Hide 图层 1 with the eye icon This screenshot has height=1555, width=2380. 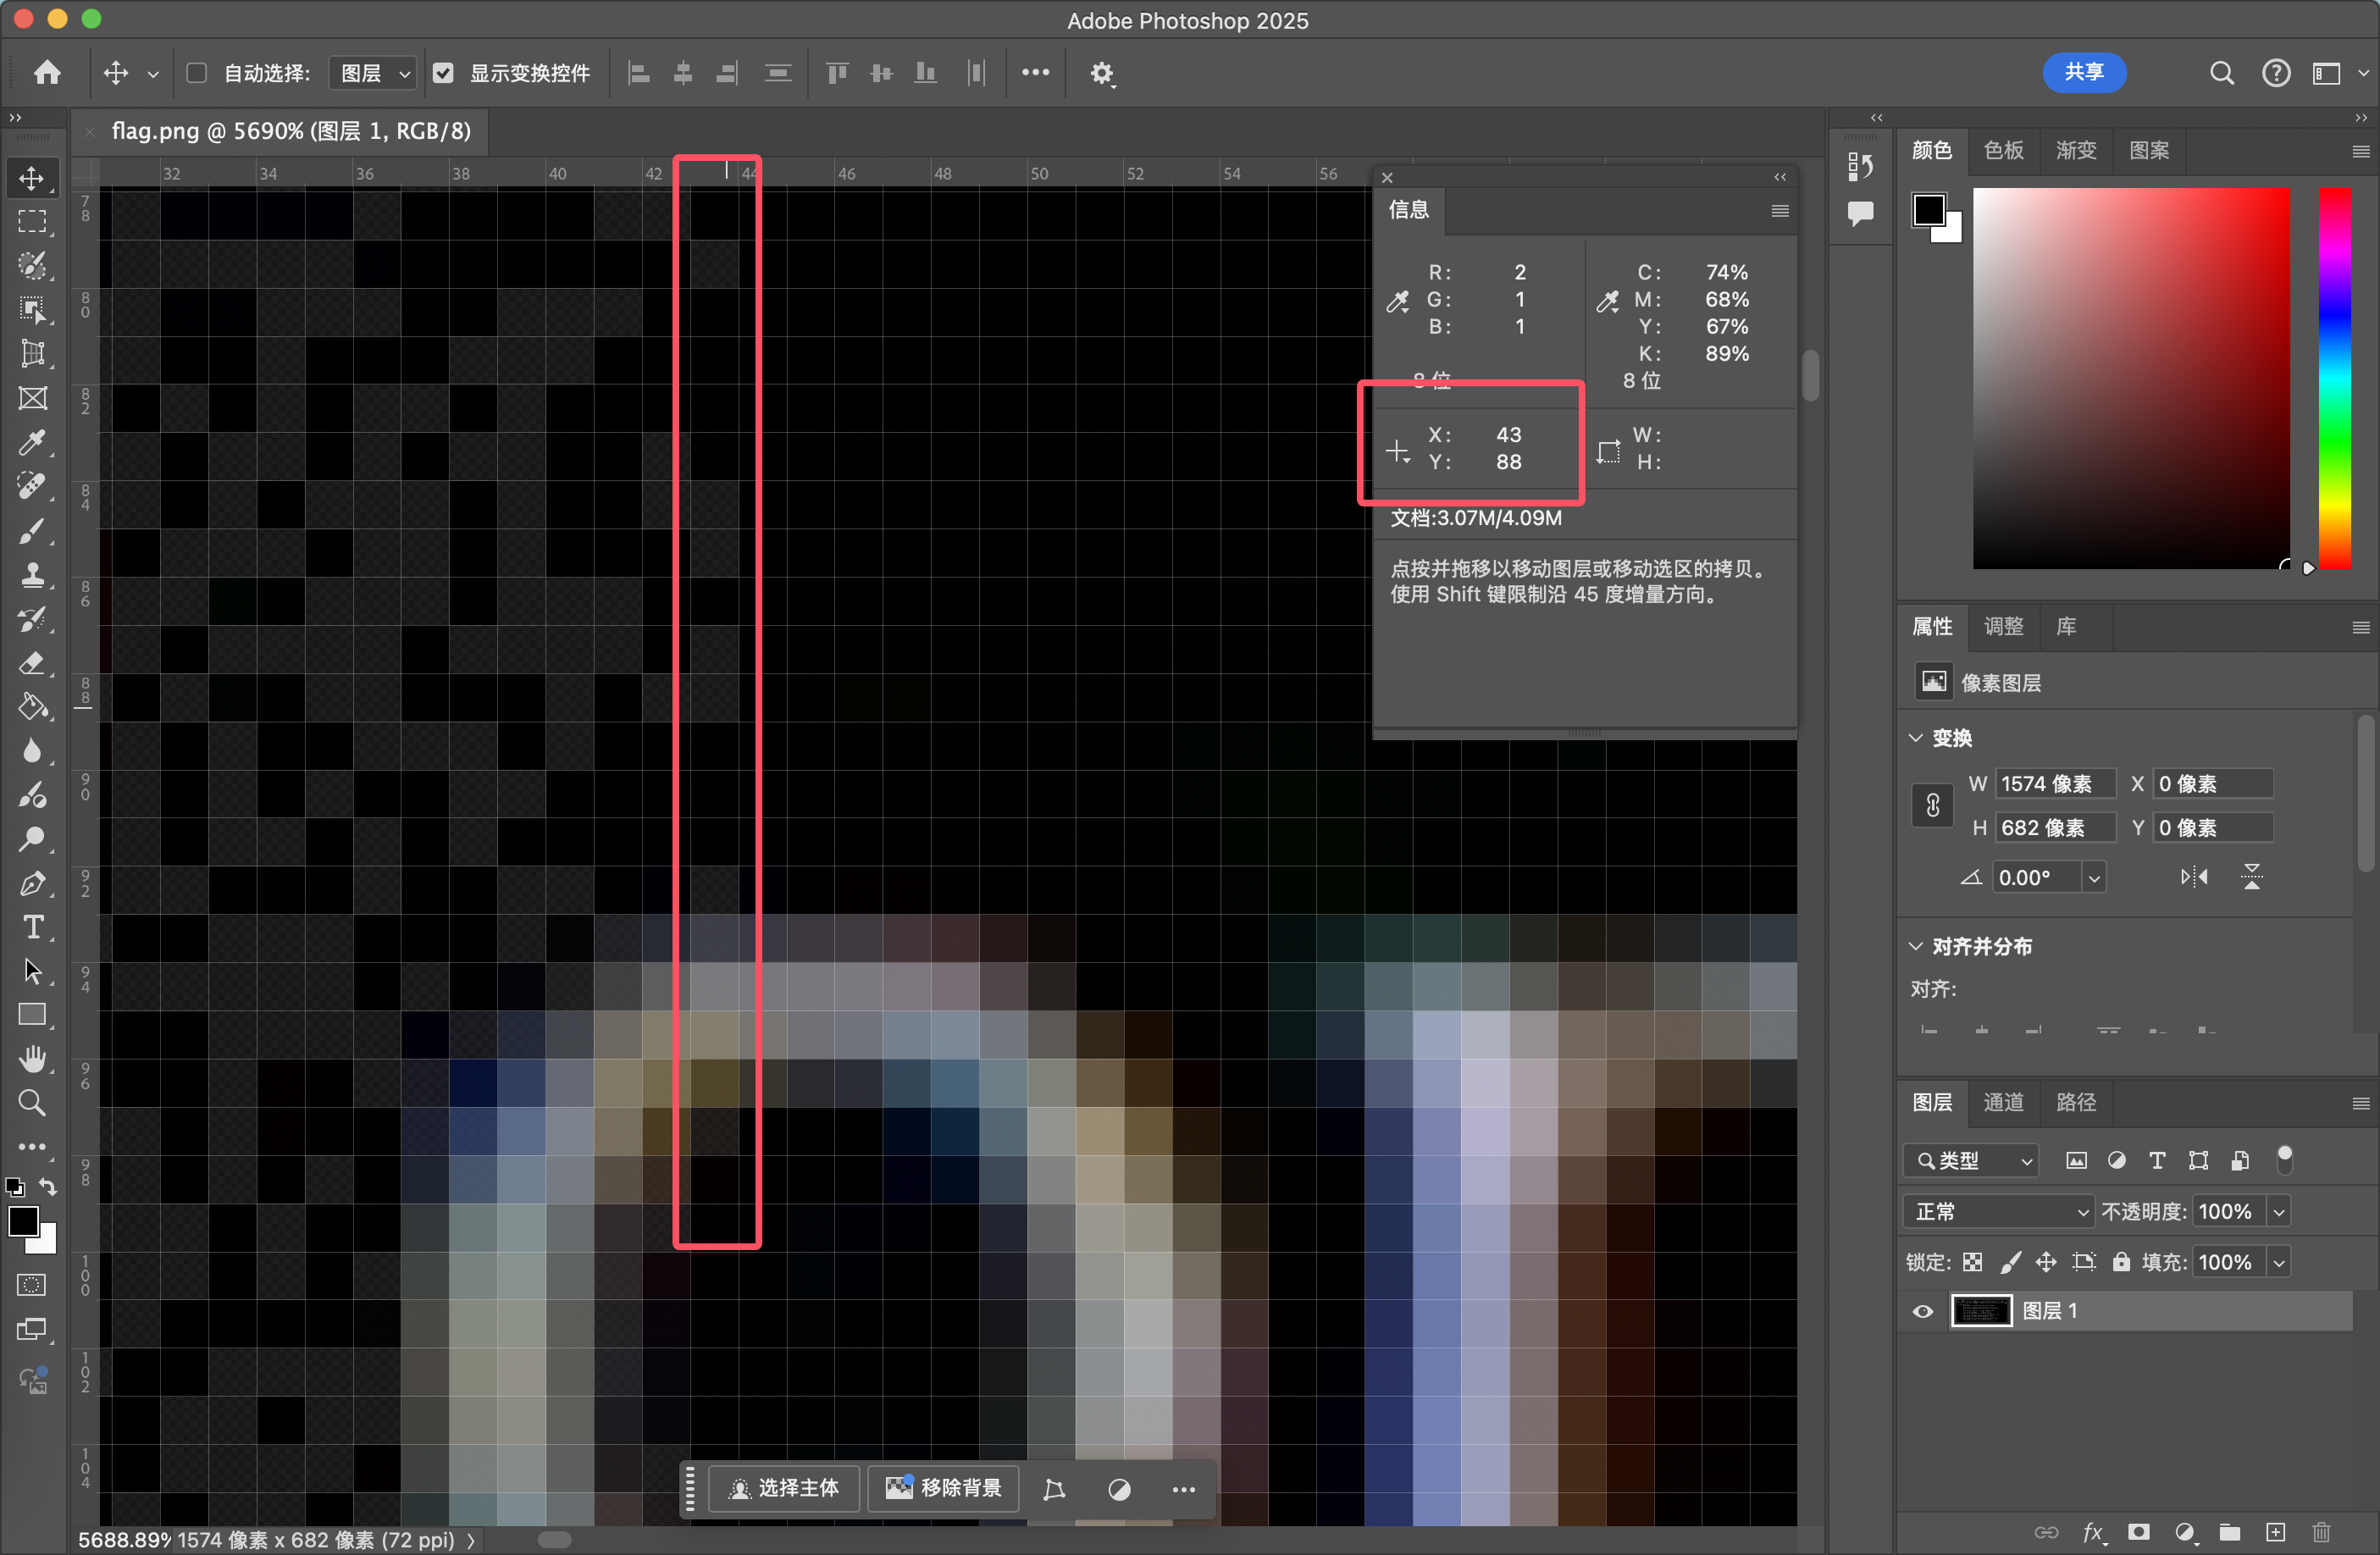[1922, 1311]
